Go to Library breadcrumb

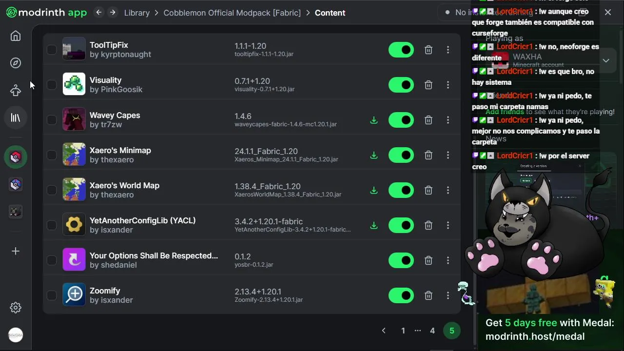click(136, 13)
